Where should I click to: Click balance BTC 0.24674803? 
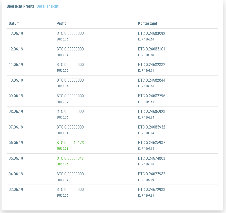click(152, 158)
